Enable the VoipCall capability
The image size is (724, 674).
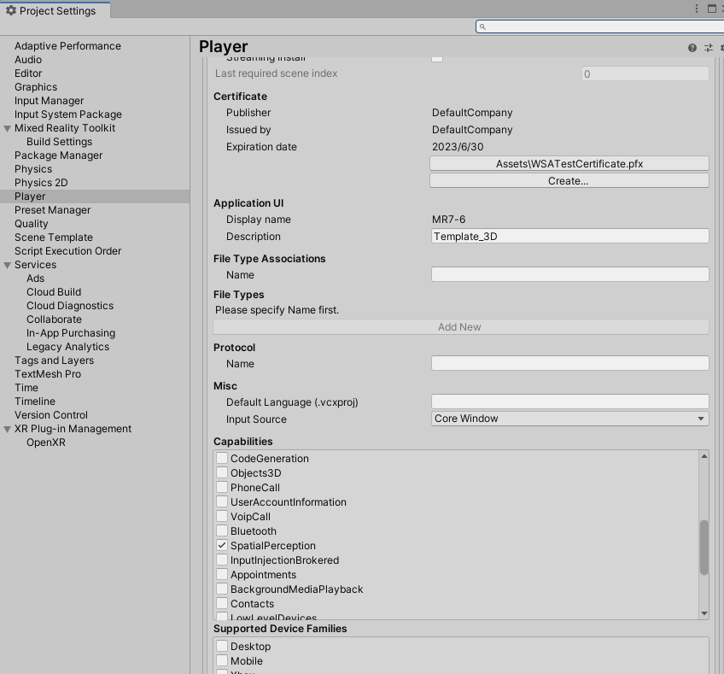222,516
